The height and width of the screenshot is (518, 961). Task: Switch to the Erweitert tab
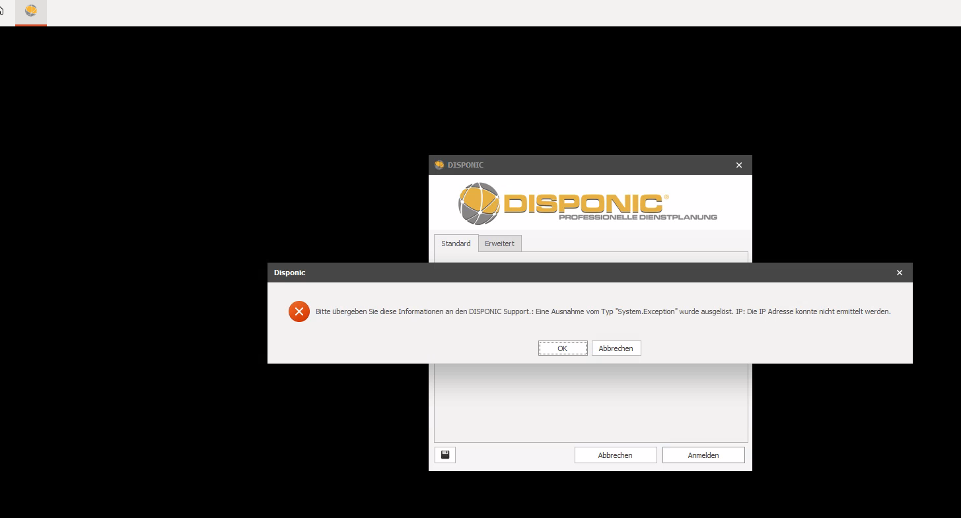[499, 243]
